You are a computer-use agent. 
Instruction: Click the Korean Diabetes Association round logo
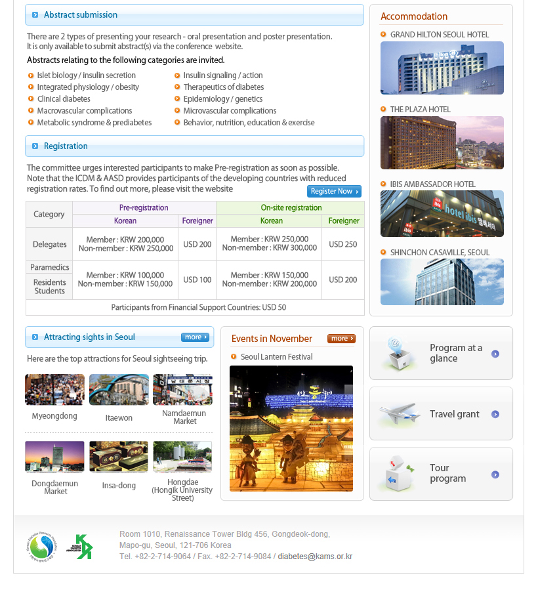(43, 547)
